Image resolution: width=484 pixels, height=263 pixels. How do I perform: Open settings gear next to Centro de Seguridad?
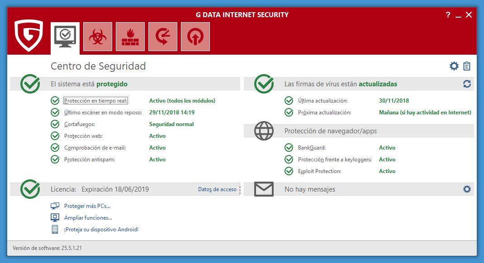pyautogui.click(x=454, y=66)
